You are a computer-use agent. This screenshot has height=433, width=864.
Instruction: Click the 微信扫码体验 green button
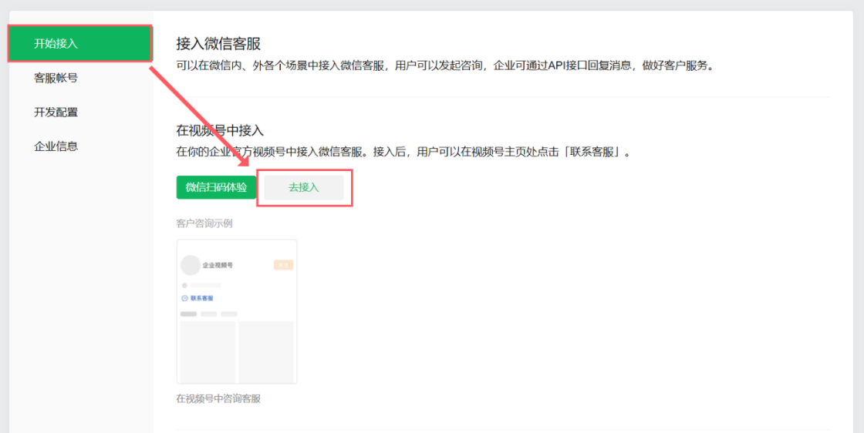[x=216, y=187]
